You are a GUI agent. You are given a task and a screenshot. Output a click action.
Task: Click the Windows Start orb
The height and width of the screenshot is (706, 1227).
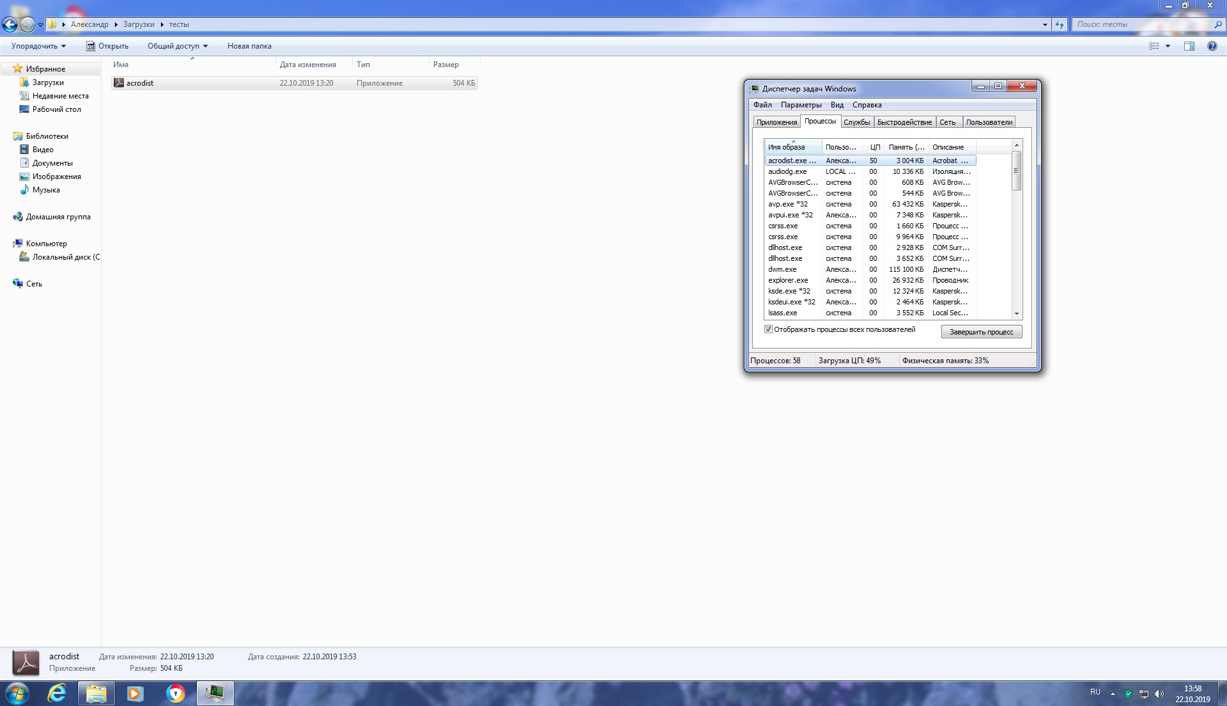coord(17,693)
